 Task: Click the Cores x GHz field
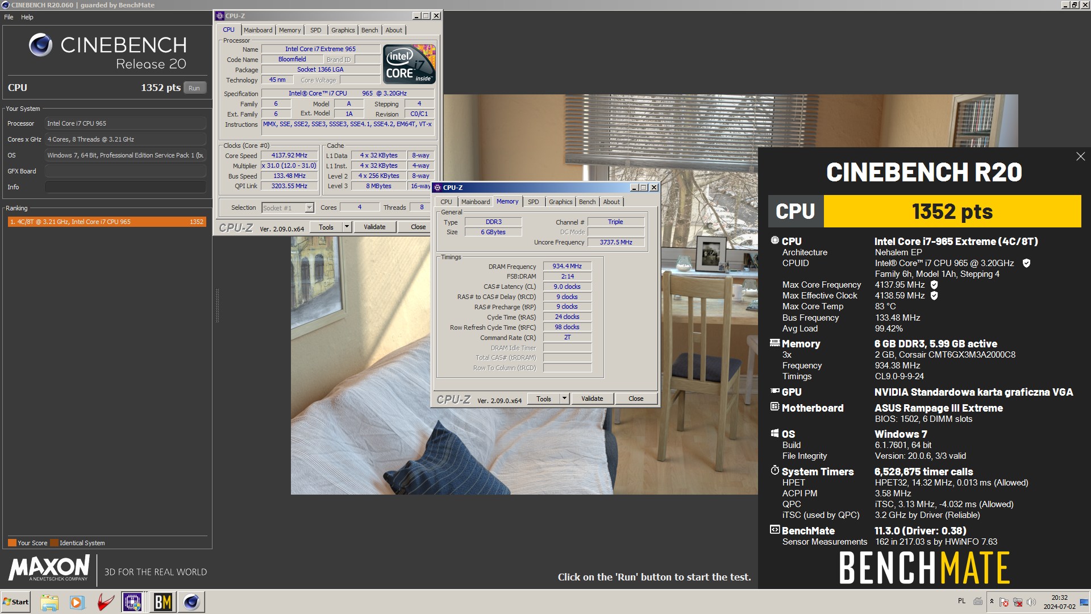125,139
